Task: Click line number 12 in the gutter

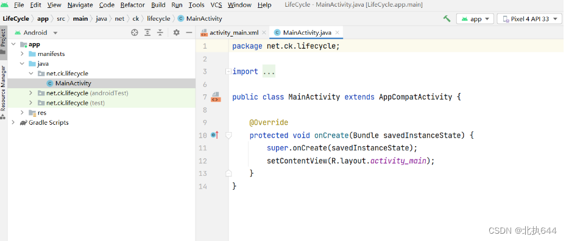Action: (203, 161)
